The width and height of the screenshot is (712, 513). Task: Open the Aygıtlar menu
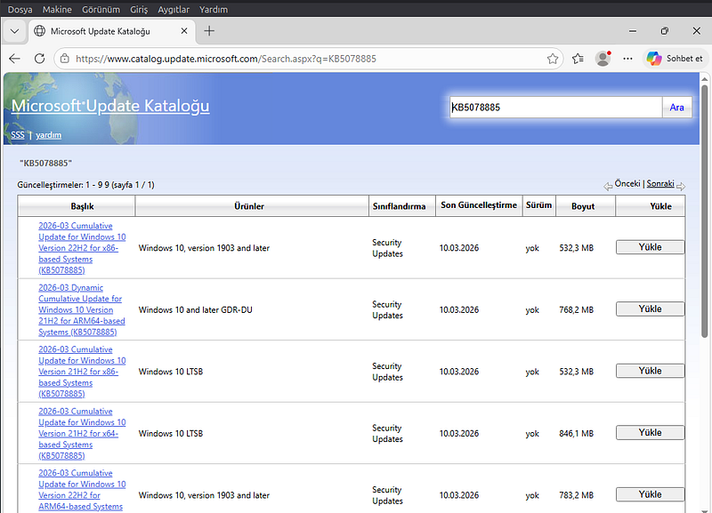[x=174, y=10]
